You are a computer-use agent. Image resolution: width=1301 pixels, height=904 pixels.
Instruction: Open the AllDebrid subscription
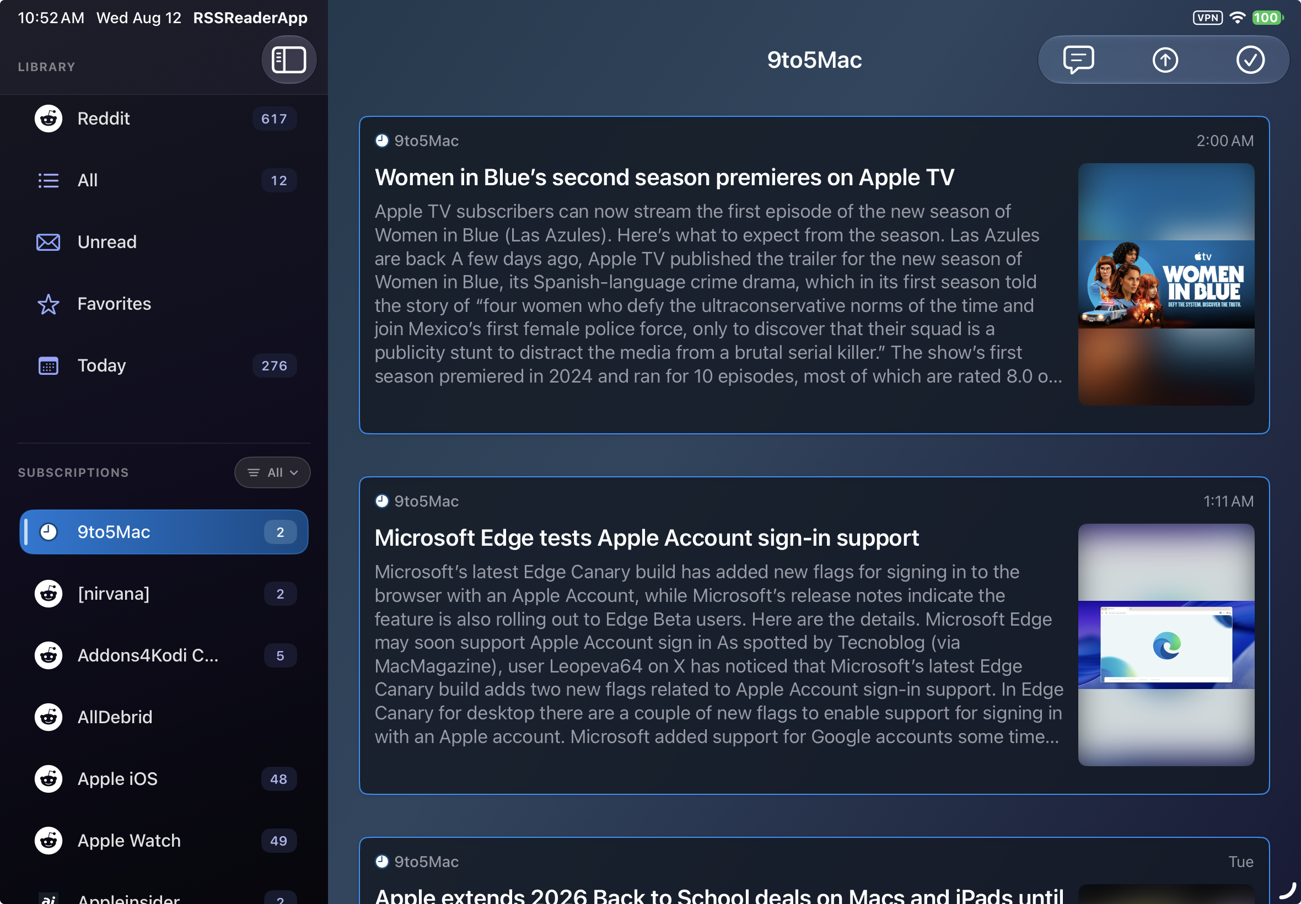[164, 717]
